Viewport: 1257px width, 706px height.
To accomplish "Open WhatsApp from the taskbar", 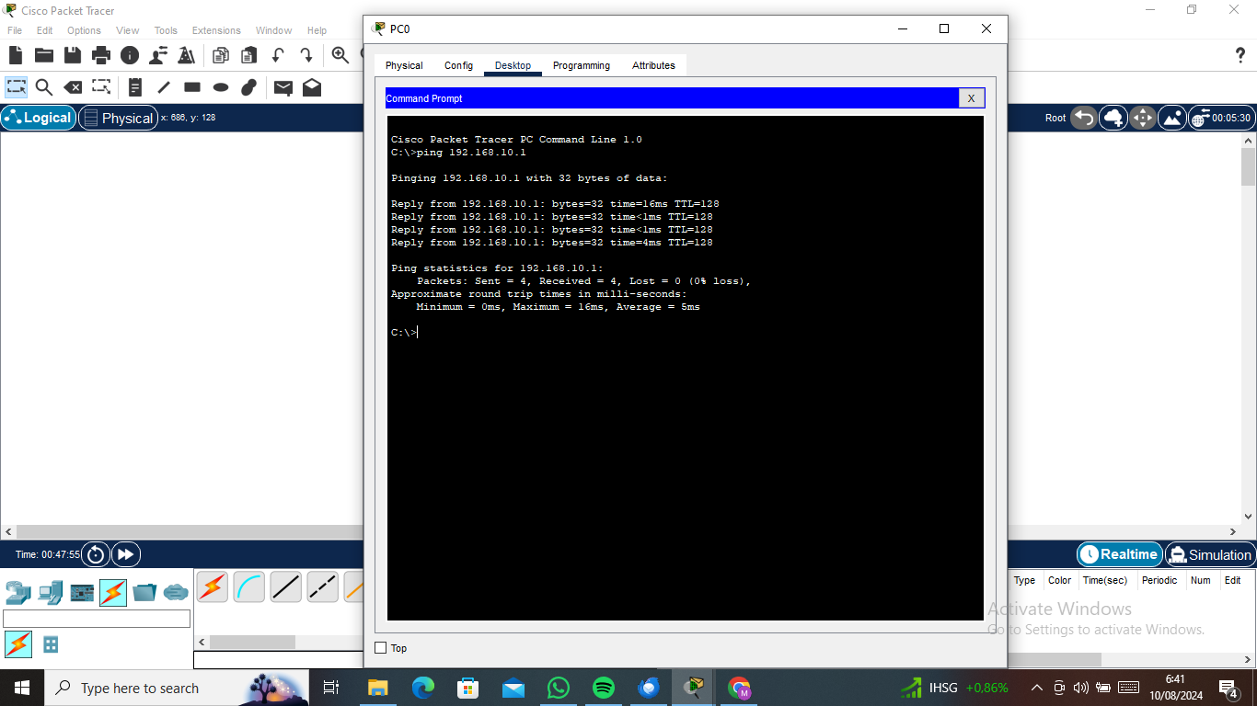I will pos(558,688).
